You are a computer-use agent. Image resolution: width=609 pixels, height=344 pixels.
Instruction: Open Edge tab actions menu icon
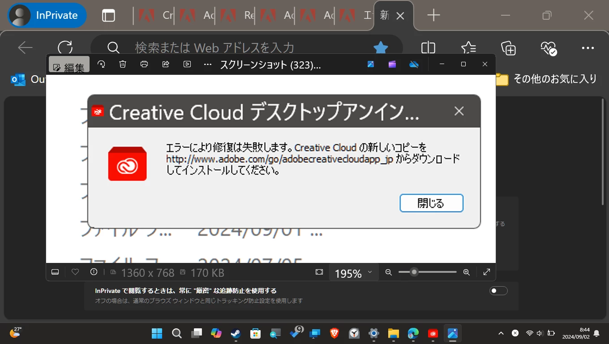click(108, 16)
